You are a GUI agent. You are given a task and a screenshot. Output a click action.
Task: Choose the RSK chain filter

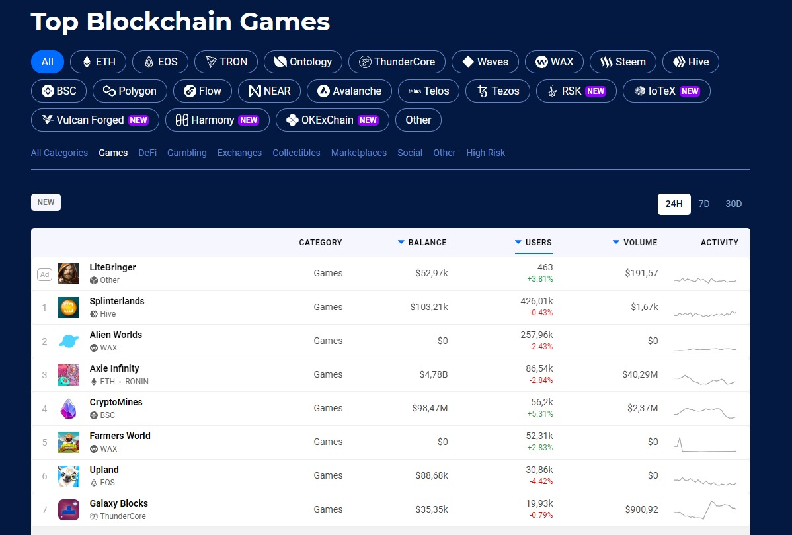pyautogui.click(x=576, y=91)
